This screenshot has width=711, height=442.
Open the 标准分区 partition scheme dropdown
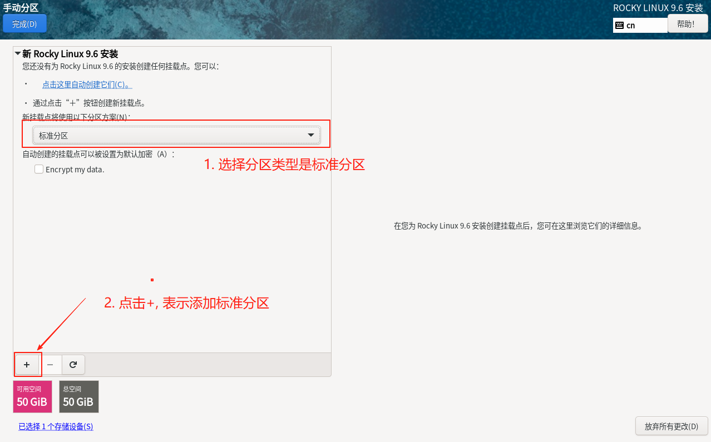176,136
